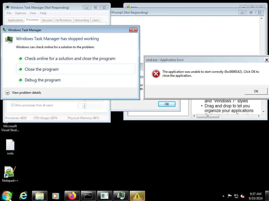Open Task Manager Help menu

click(x=43, y=13)
